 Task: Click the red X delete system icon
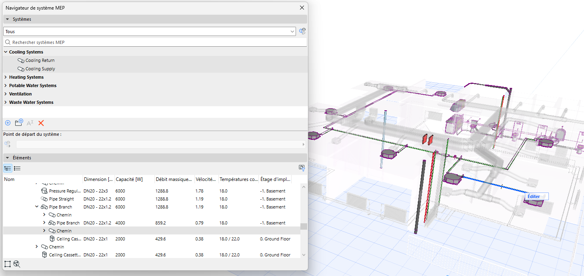41,123
